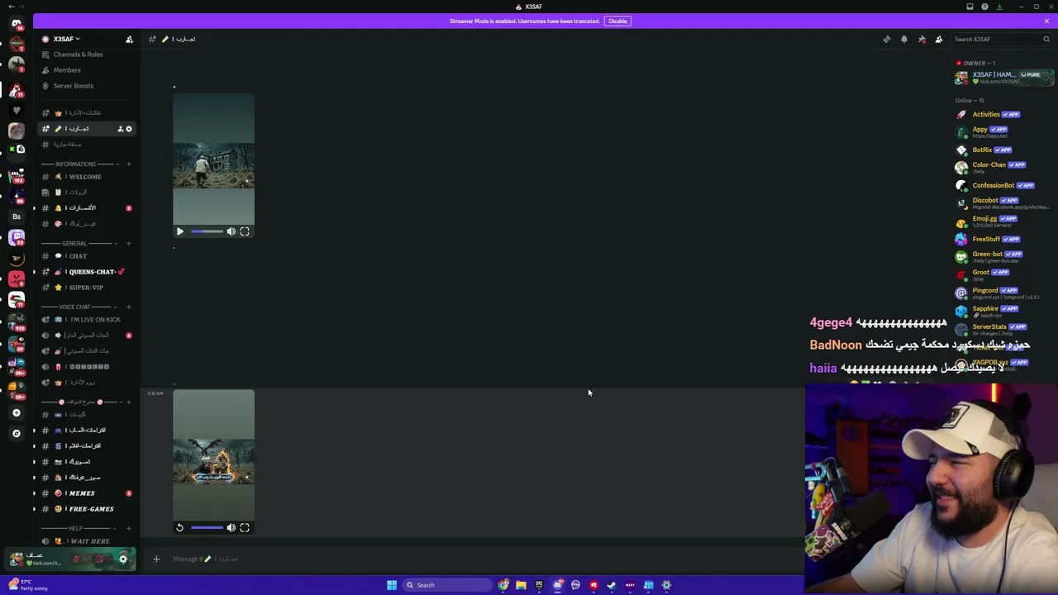Mute the second video's volume
Image resolution: width=1058 pixels, height=595 pixels.
tap(231, 527)
